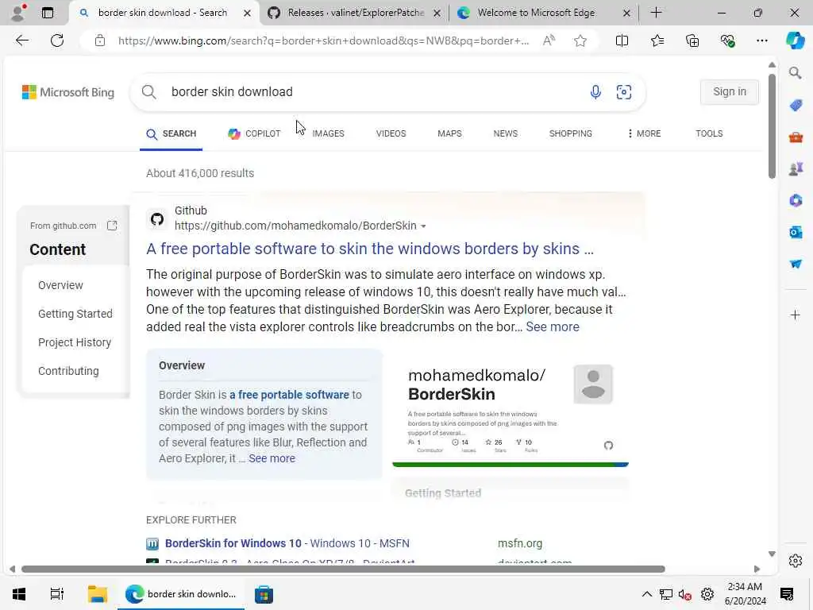The width and height of the screenshot is (813, 610).
Task: Open profile icon in title bar
Action: (18, 13)
